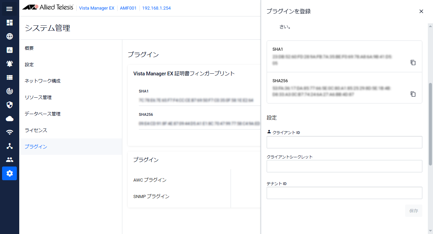Select AWC プラグイン in the list

click(x=150, y=180)
